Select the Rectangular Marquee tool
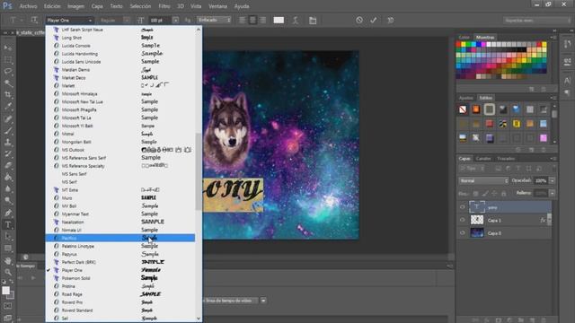Viewport: 575px width, 323px height. click(8, 60)
